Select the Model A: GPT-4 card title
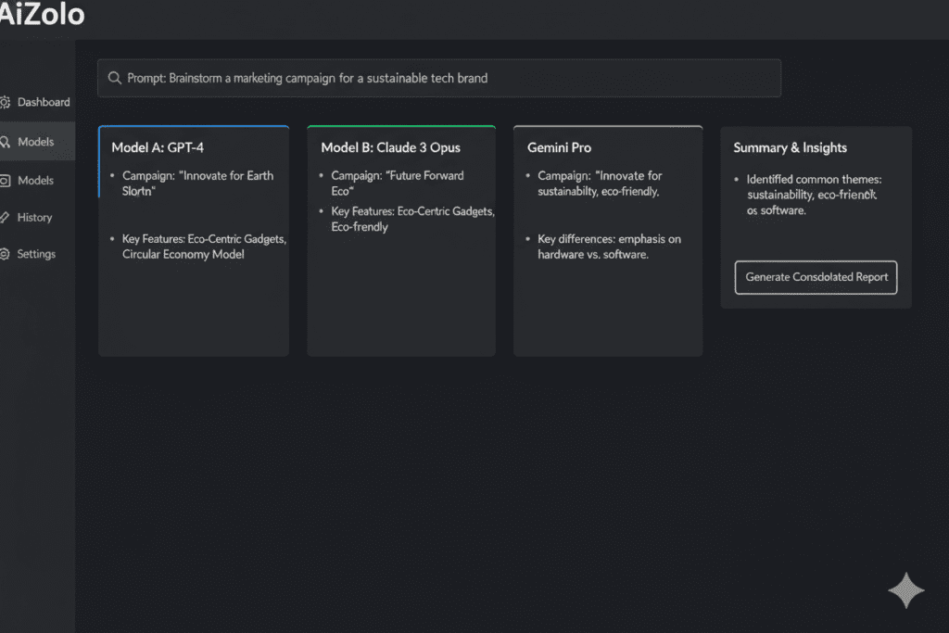 pos(158,147)
